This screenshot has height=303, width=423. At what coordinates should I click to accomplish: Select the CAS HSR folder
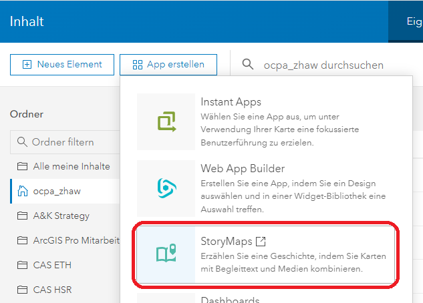click(x=52, y=290)
